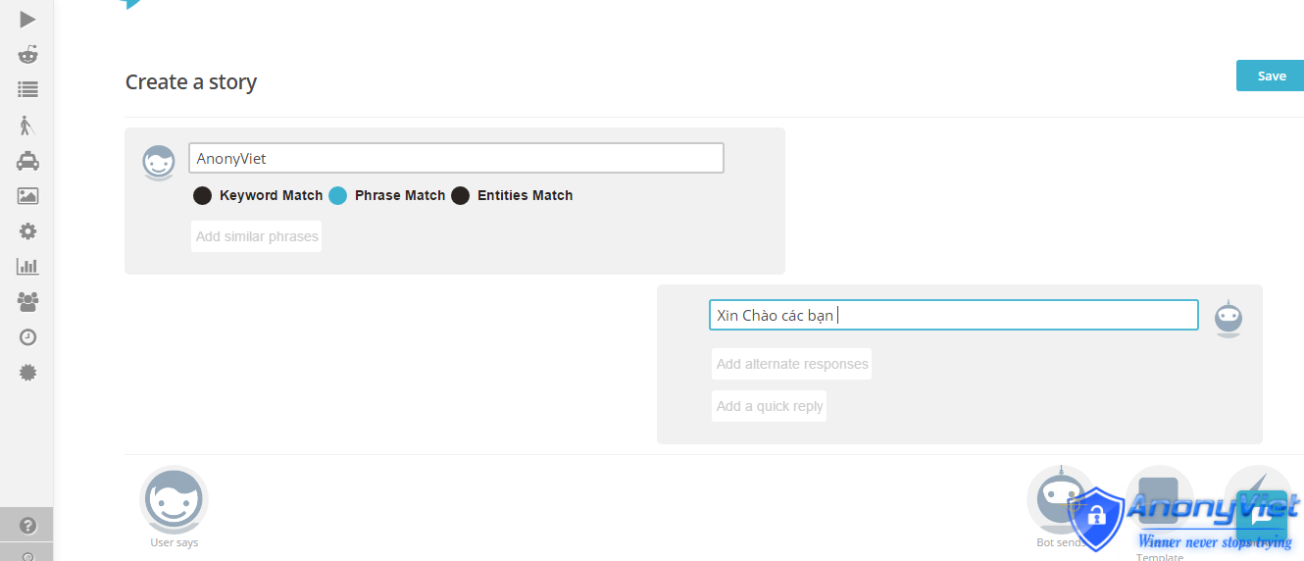
Task: Click the play arrow sidebar icon
Action: 27,19
